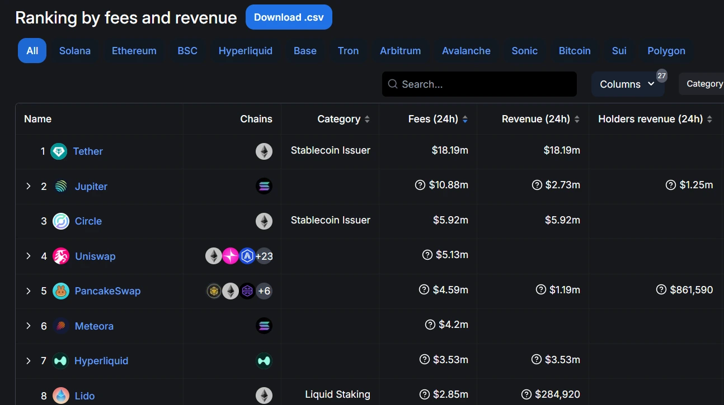Click the help icon beside Lido's $284,920 revenue
Image resolution: width=724 pixels, height=405 pixels.
tap(526, 394)
